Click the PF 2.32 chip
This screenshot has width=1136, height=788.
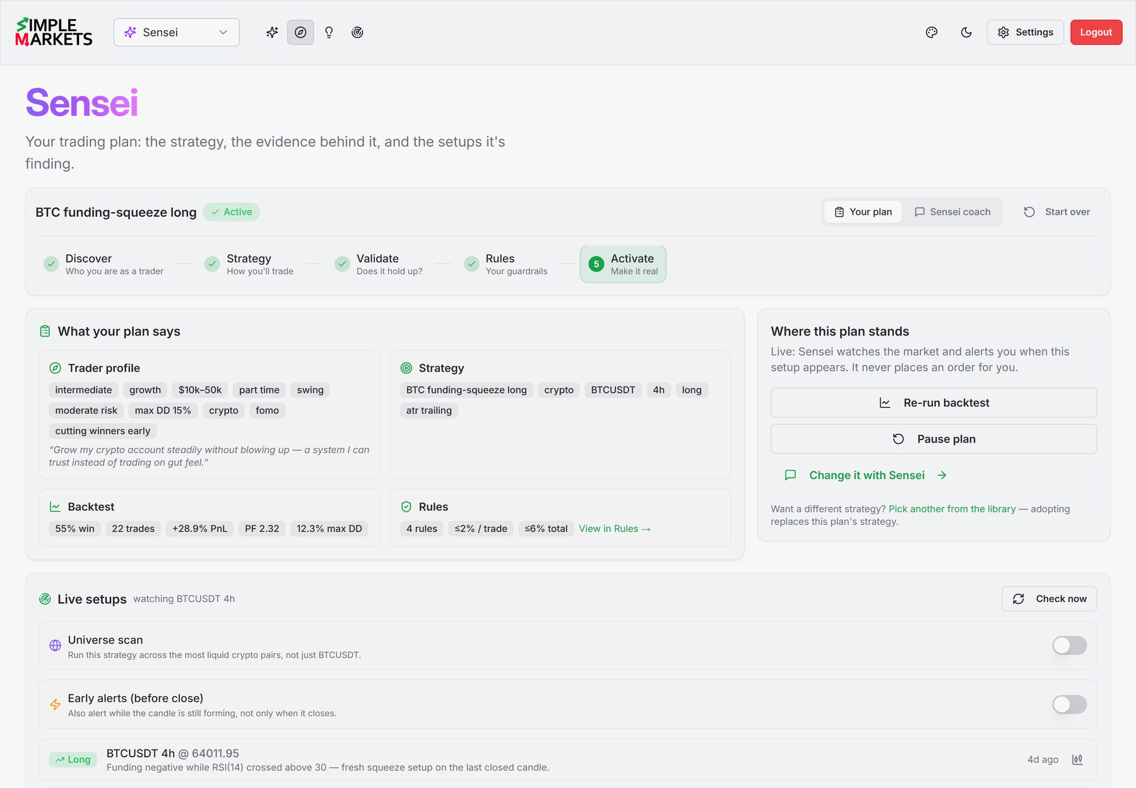pos(262,529)
